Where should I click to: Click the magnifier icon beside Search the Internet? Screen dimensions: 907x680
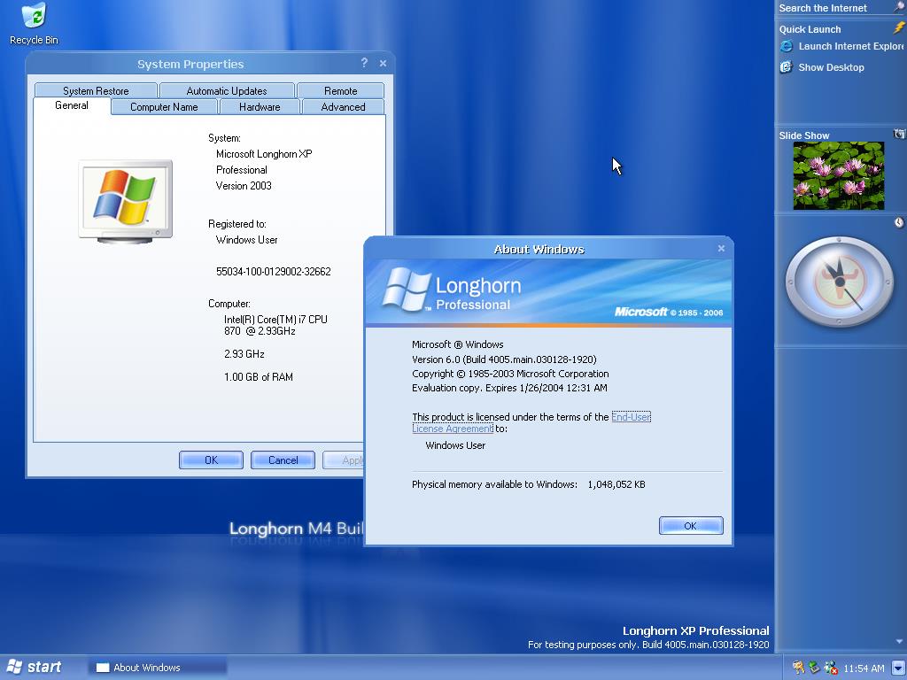coord(900,7)
